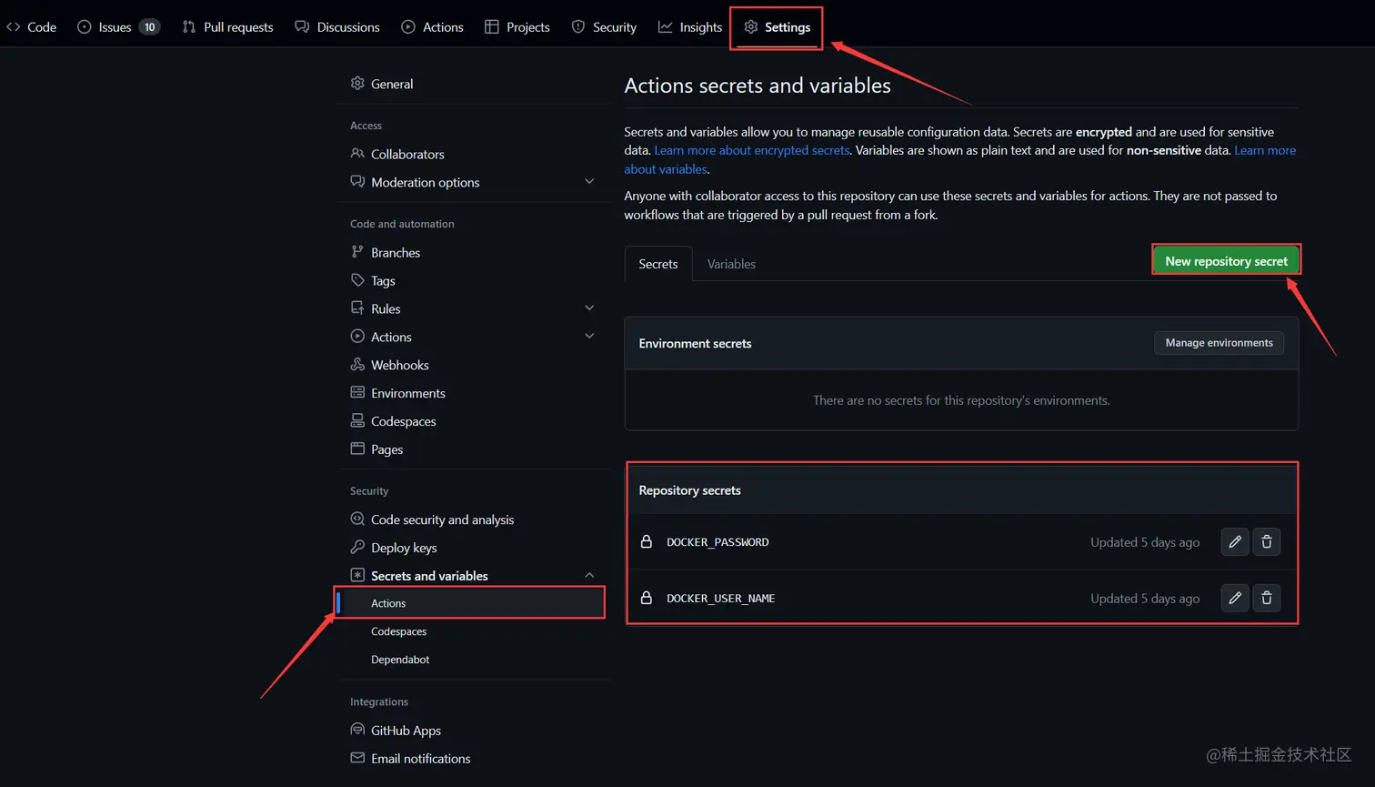Open Secrets and variables section label
This screenshot has width=1375, height=787.
click(x=429, y=576)
